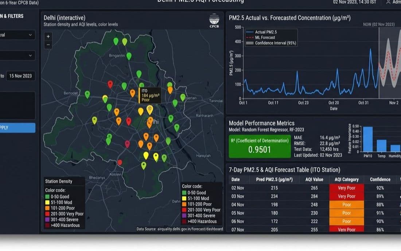Click the CPCB logo on the map
Image resolution: width=401 pixels, height=251 pixels.
click(x=214, y=21)
